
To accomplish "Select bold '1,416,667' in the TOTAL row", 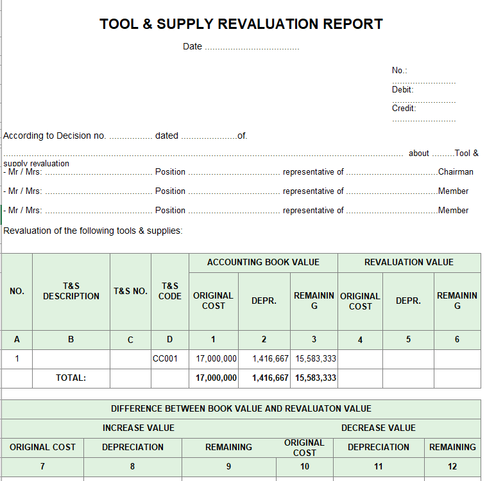I will [264, 378].
